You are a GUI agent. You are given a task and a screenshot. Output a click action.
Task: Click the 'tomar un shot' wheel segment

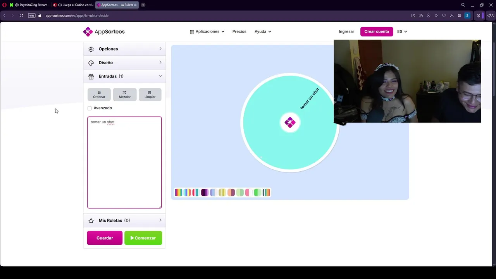[310, 98]
